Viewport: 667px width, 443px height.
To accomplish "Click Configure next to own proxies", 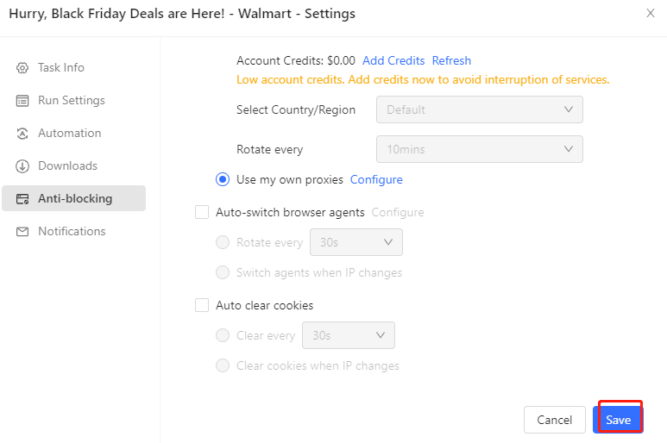I will 376,180.
